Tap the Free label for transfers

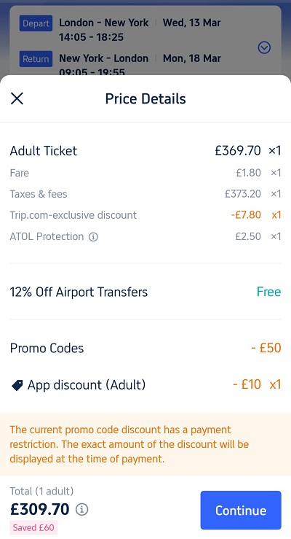click(268, 292)
